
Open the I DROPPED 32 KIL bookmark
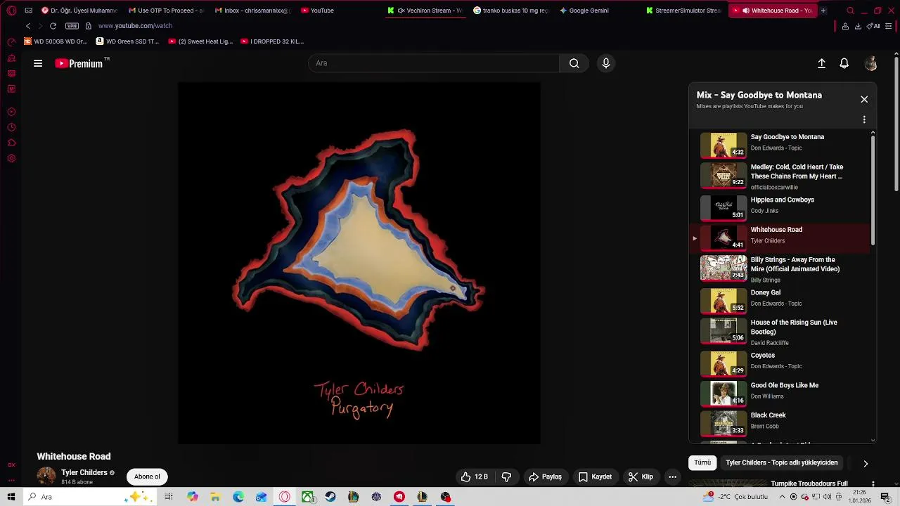(x=272, y=41)
